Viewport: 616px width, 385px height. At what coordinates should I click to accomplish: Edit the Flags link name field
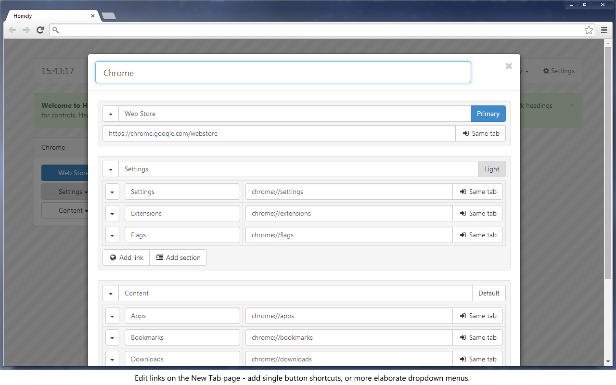pyautogui.click(x=182, y=235)
